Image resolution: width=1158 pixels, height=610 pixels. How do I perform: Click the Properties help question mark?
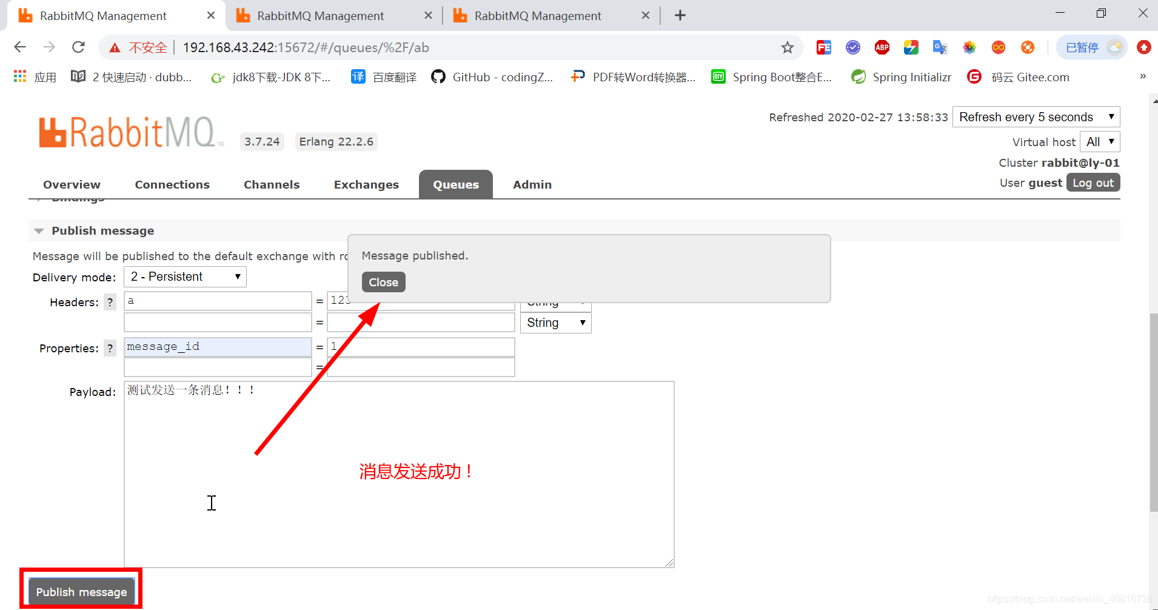coord(110,348)
